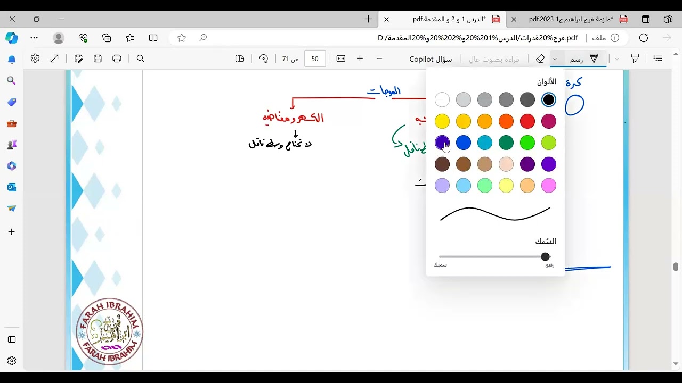Viewport: 682px width, 383px height.
Task: Click the fit to width icon
Action: point(341,59)
